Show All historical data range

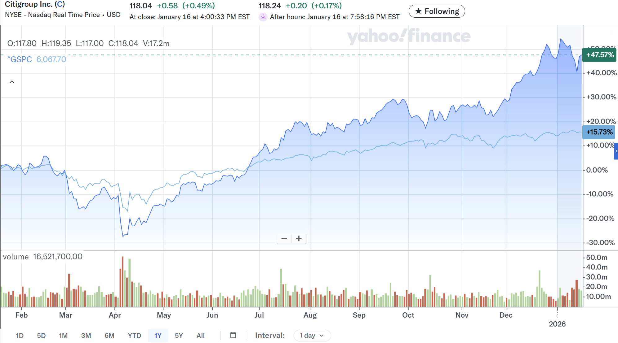(x=200, y=336)
